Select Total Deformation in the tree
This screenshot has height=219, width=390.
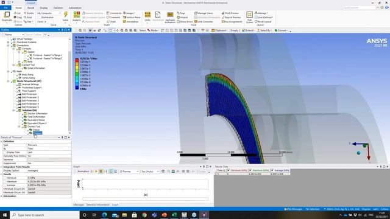37,117
